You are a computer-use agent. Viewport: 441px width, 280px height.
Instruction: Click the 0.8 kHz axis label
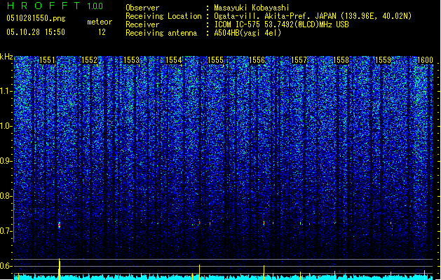point(6,196)
